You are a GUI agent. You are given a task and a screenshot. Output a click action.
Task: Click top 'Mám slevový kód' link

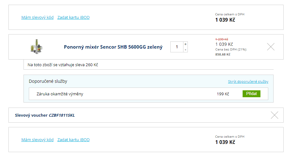38,17
